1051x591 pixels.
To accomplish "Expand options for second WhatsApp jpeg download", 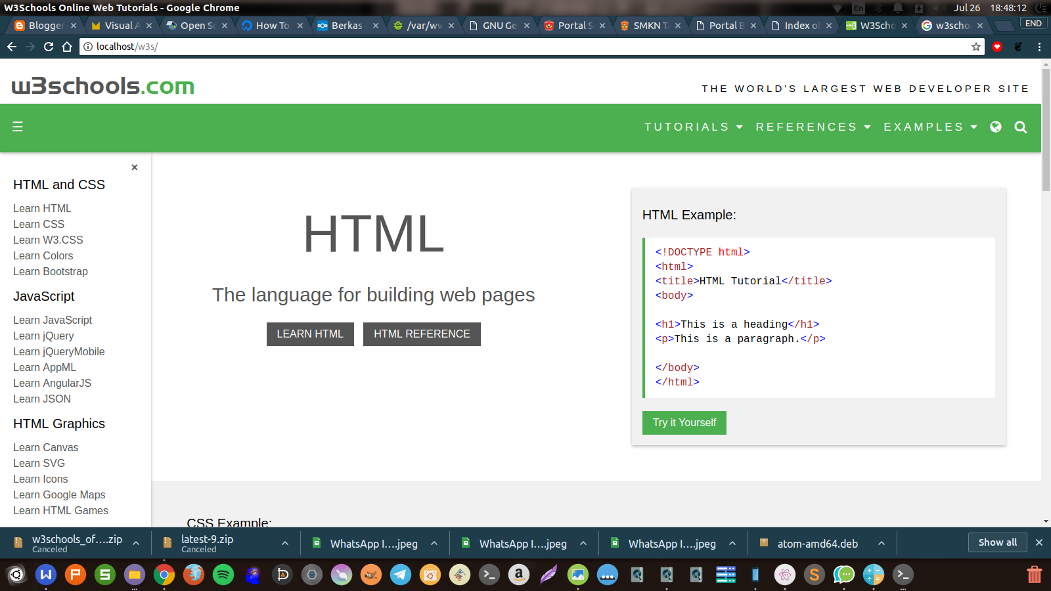I will pos(583,544).
